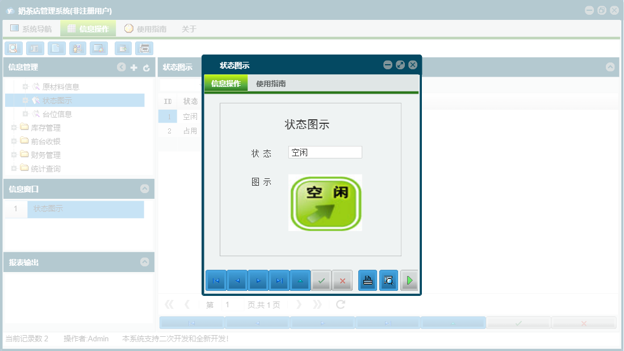
Task: Jump to the last record
Action: click(279, 280)
